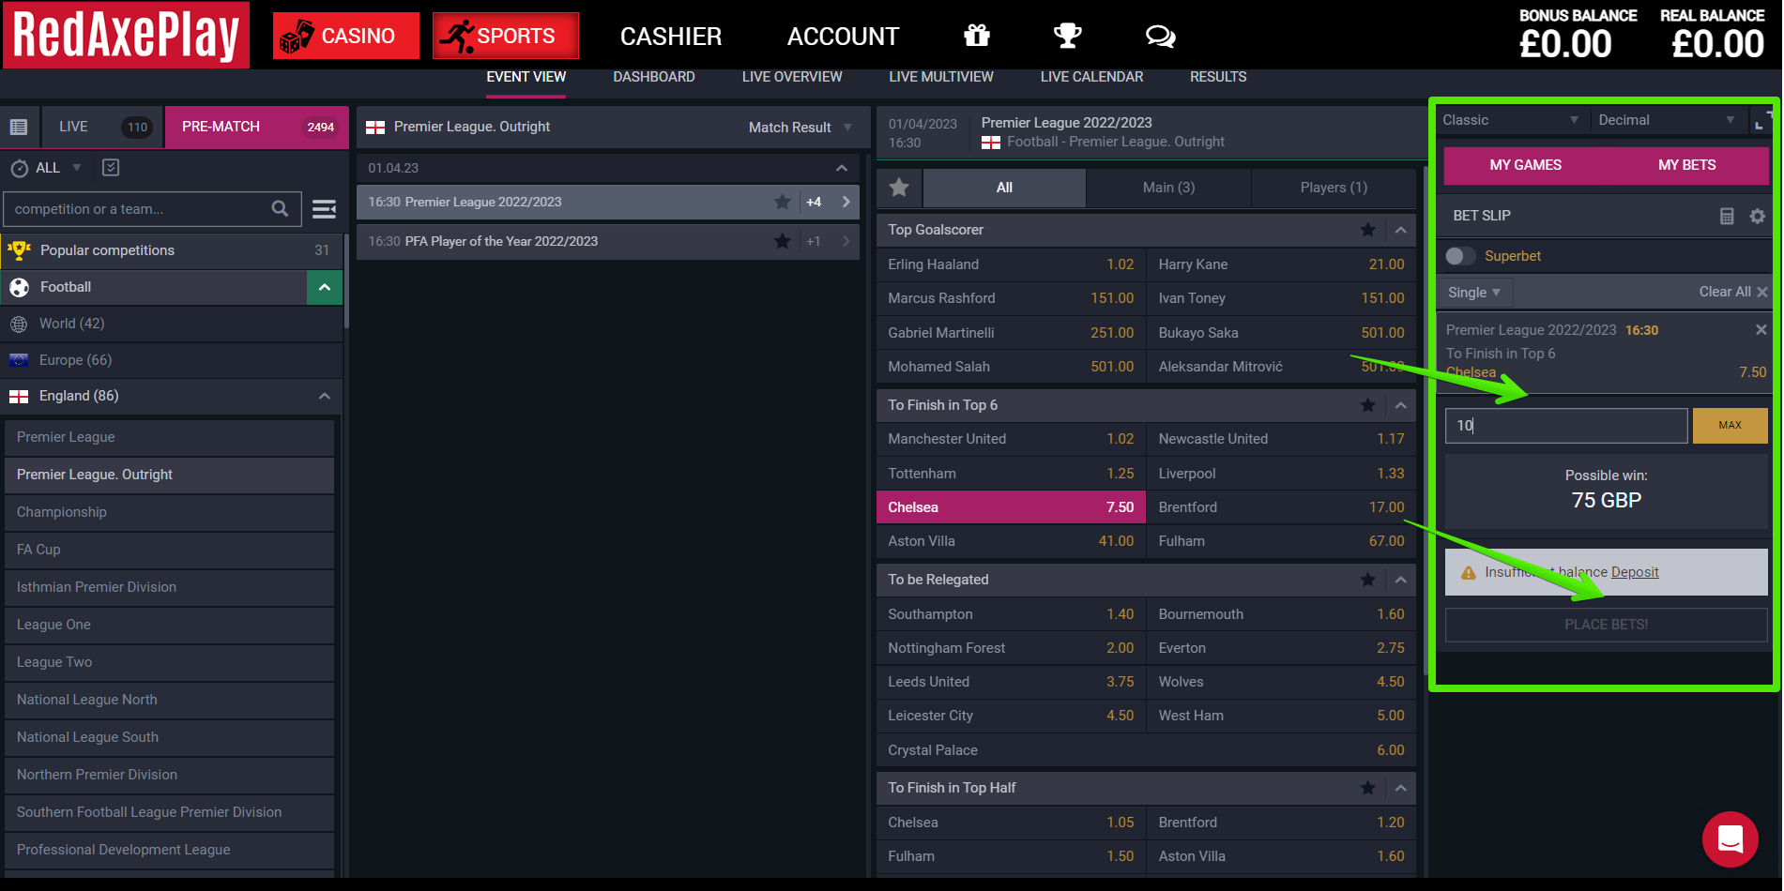Select Erling Haaland odds 1.02
This screenshot has height=891, width=1784.
pyautogui.click(x=1011, y=264)
